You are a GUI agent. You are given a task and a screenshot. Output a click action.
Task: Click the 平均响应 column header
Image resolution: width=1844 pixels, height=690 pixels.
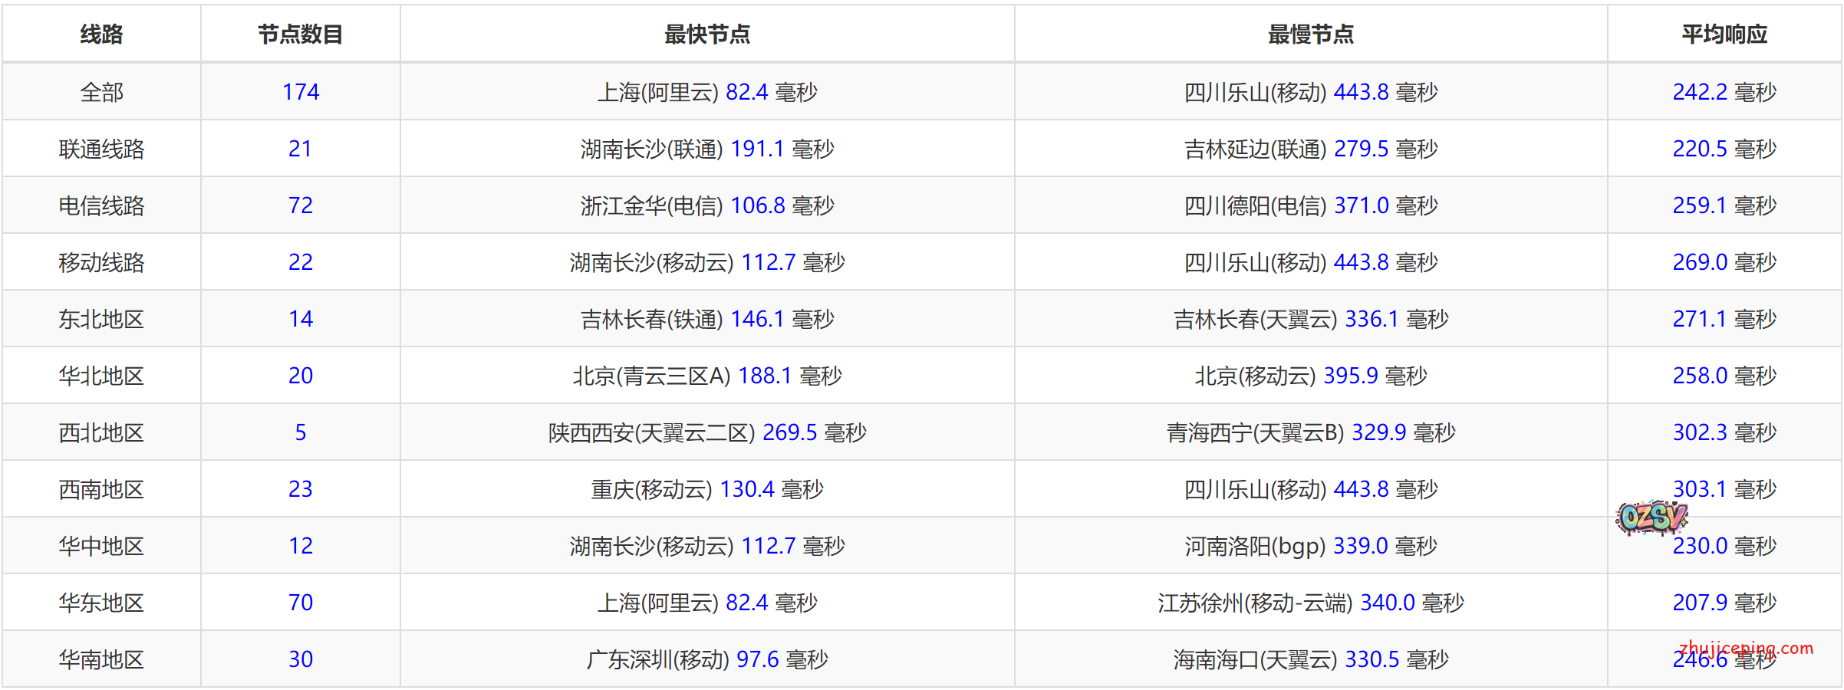(x=1724, y=34)
